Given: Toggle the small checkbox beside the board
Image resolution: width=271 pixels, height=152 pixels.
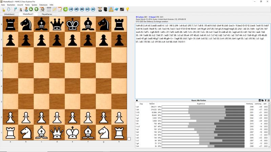Looking at the screenshot, I should click(129, 138).
